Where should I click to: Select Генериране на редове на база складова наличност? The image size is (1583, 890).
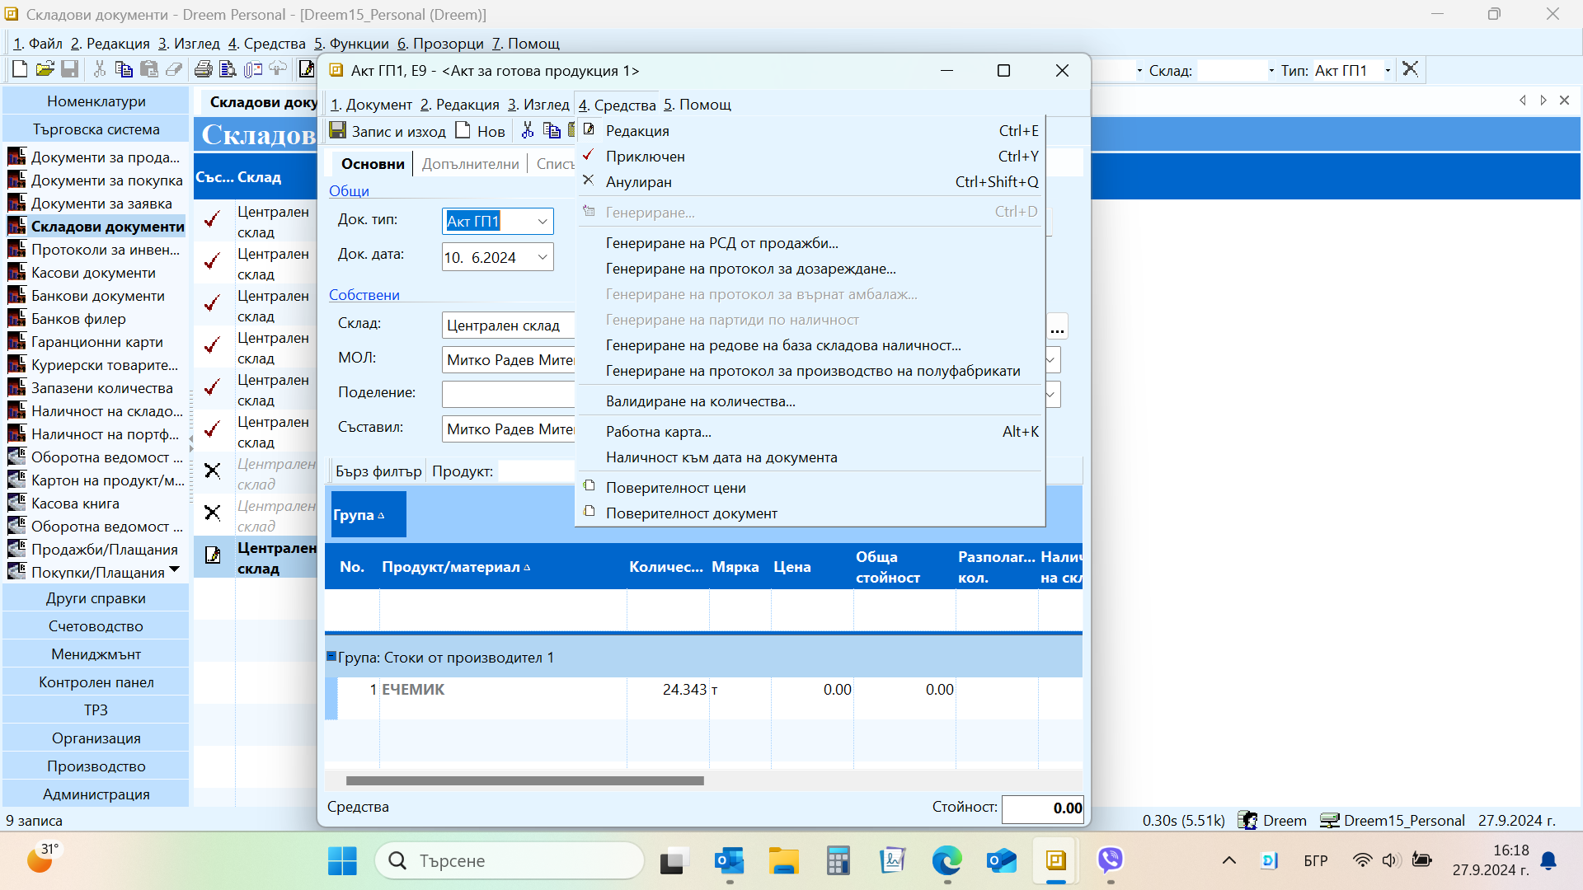point(810,344)
